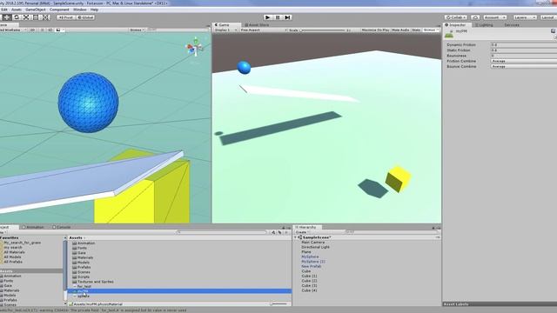The height and width of the screenshot is (313, 557).
Task: Open the Account dropdown
Action: coord(494,17)
